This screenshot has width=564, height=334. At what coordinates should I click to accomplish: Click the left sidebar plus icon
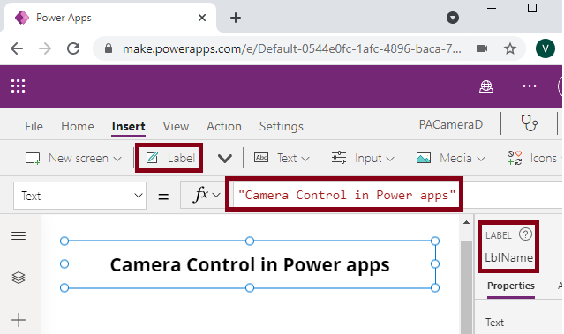click(19, 320)
